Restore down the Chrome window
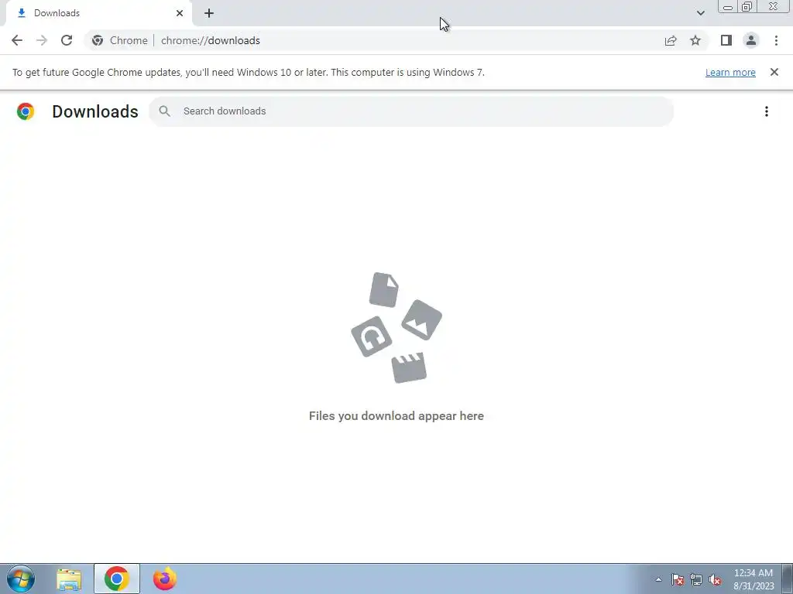Screen dimensions: 793x594 click(747, 7)
